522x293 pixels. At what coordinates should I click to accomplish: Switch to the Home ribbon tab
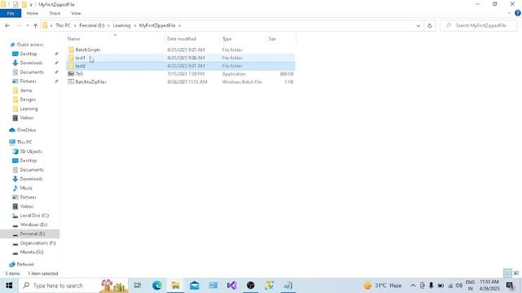(33, 13)
